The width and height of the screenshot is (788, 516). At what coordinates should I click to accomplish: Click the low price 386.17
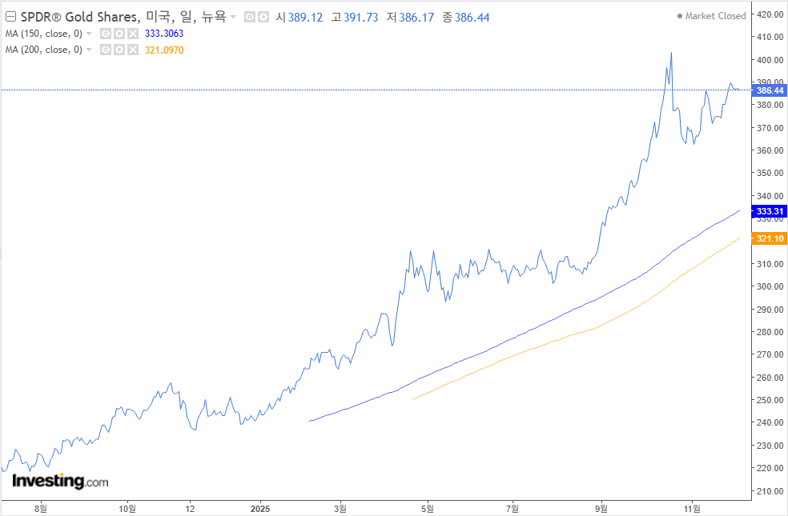pos(416,18)
